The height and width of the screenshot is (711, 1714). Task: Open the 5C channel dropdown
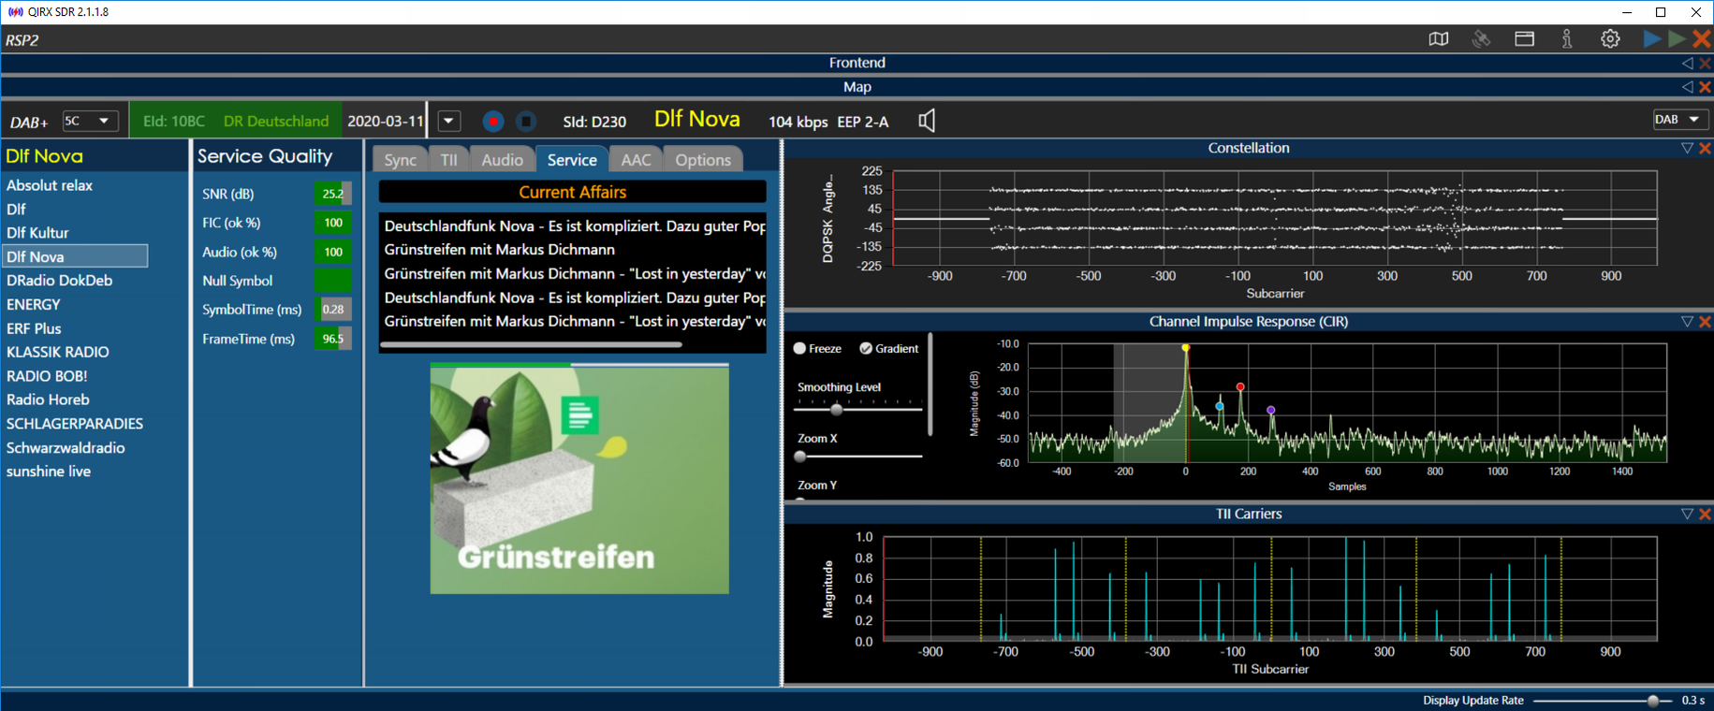90,122
